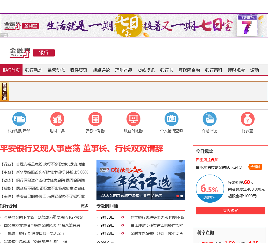Open the 收益对比器 monitor icon
The width and height of the screenshot is (268, 243).
pyautogui.click(x=133, y=119)
